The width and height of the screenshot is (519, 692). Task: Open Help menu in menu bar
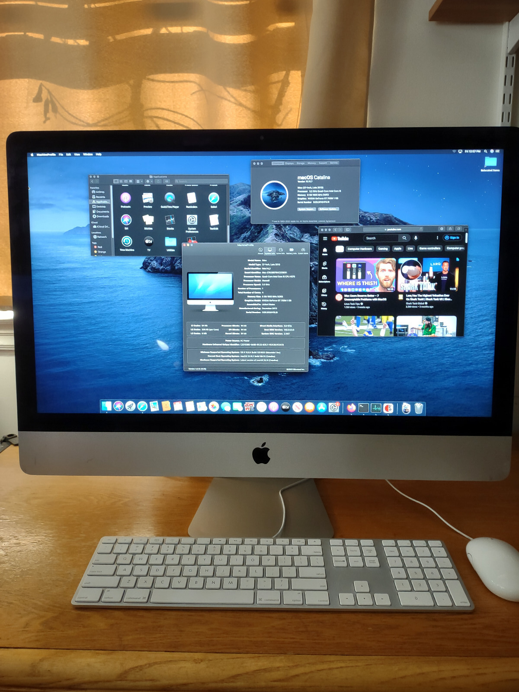click(x=99, y=154)
